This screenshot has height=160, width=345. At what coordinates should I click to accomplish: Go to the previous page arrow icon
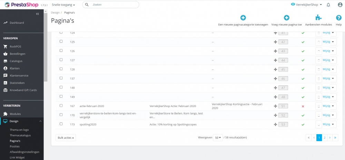click(x=314, y=138)
